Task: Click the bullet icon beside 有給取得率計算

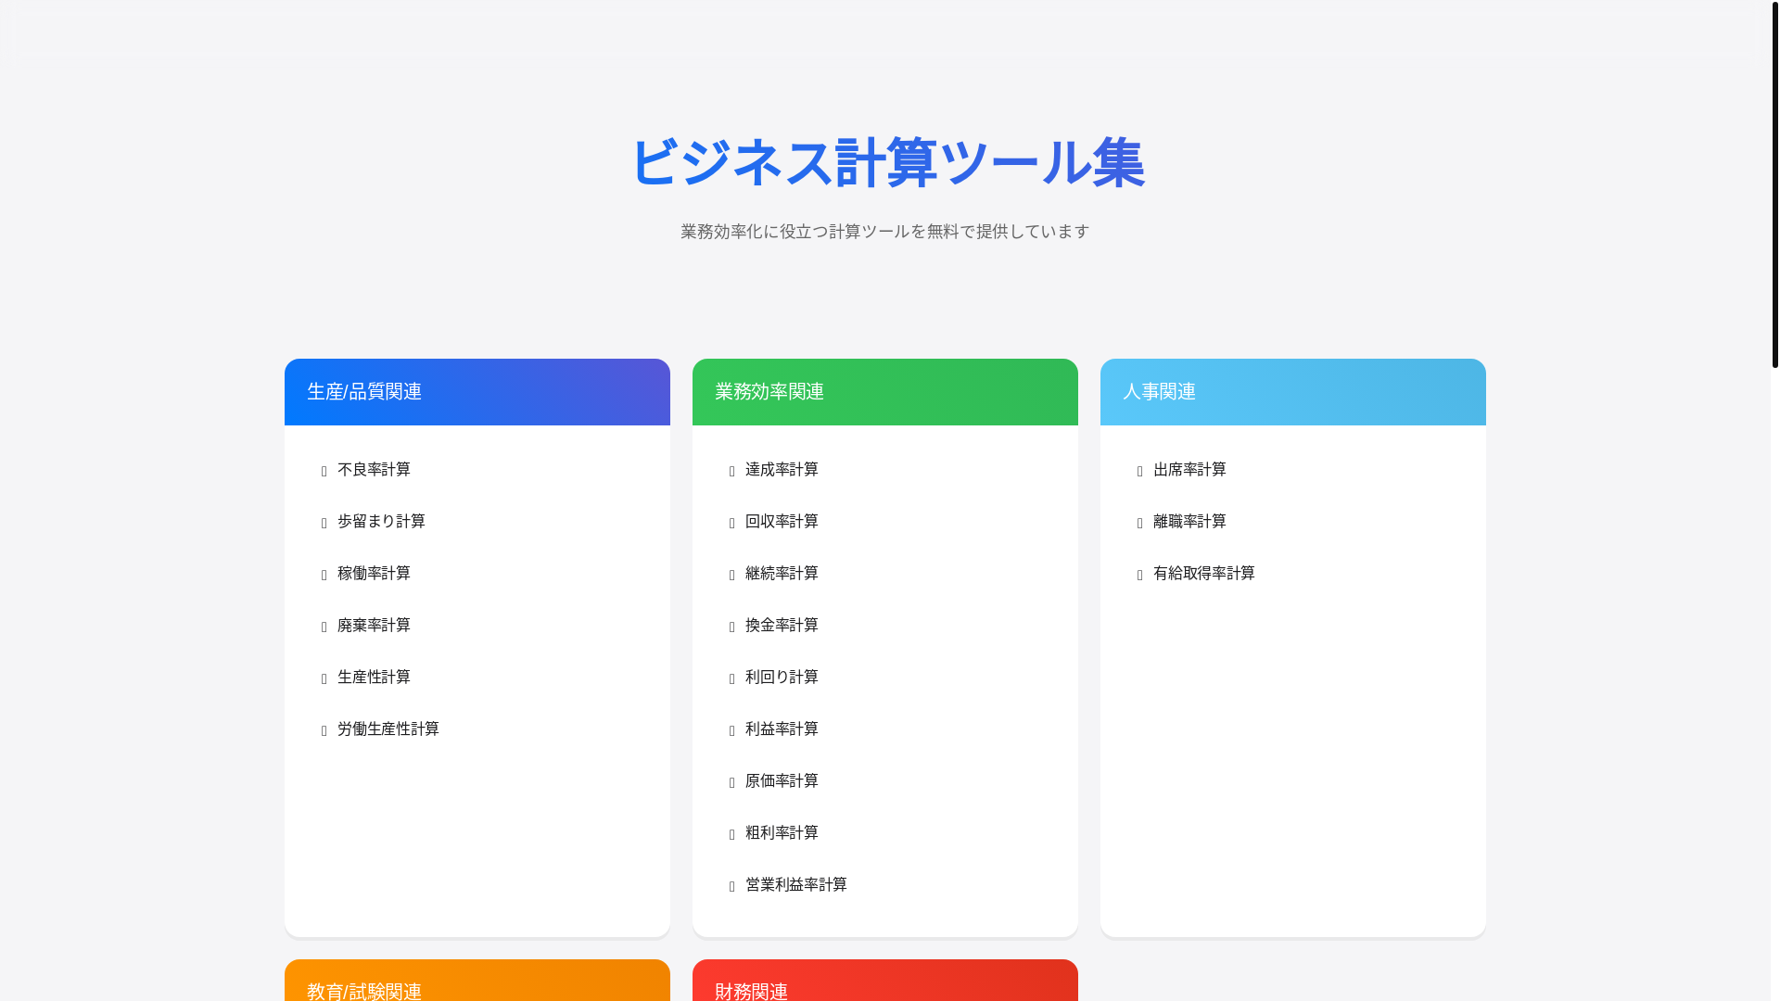Action: click(1139, 576)
